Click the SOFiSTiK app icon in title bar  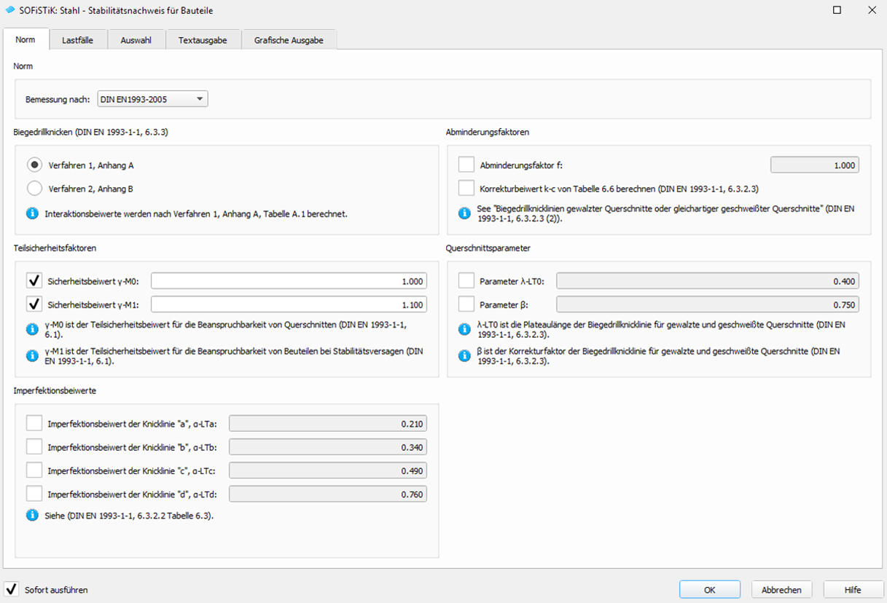point(9,10)
